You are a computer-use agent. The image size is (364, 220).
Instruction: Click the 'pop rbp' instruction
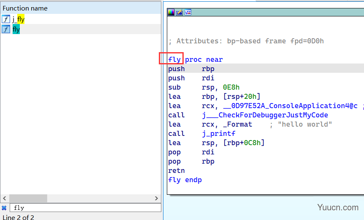coord(191,162)
